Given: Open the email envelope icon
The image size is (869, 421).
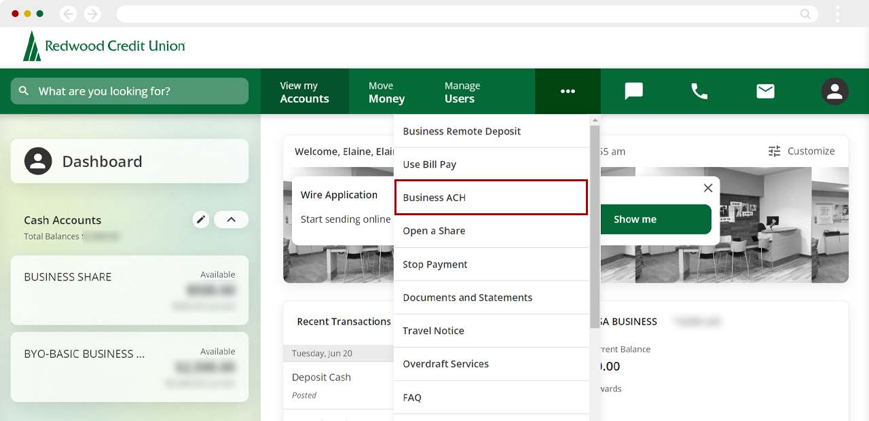Looking at the screenshot, I should point(765,91).
